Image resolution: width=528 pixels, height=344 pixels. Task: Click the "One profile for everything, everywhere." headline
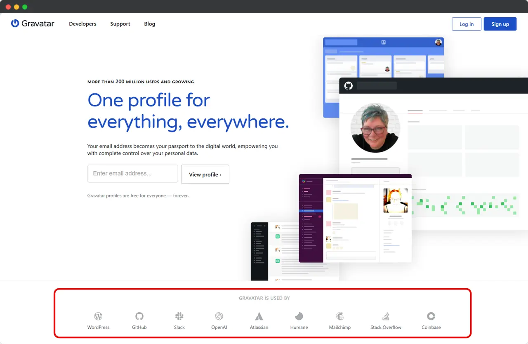[188, 111]
